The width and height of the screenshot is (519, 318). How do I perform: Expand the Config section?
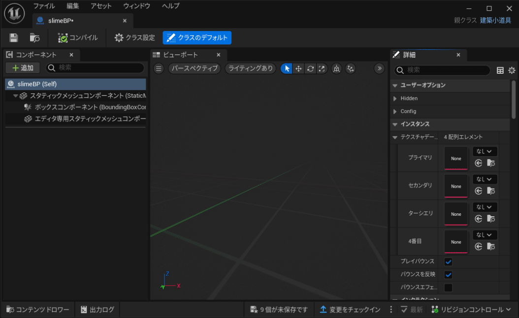tap(395, 111)
